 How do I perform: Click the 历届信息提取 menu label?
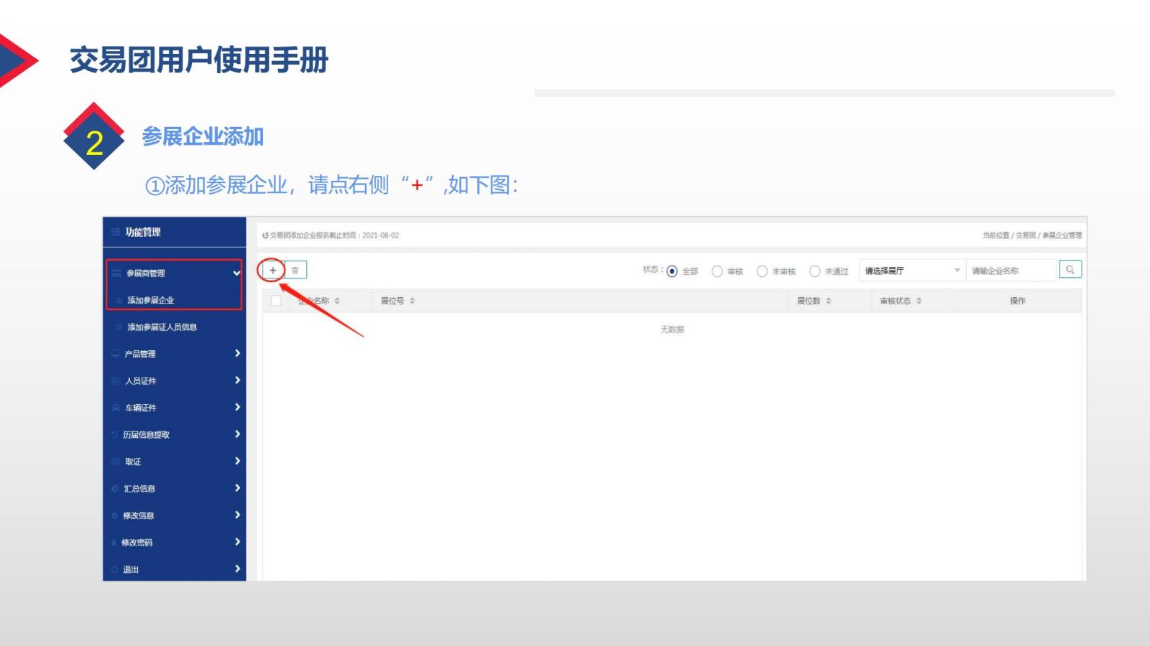(146, 435)
